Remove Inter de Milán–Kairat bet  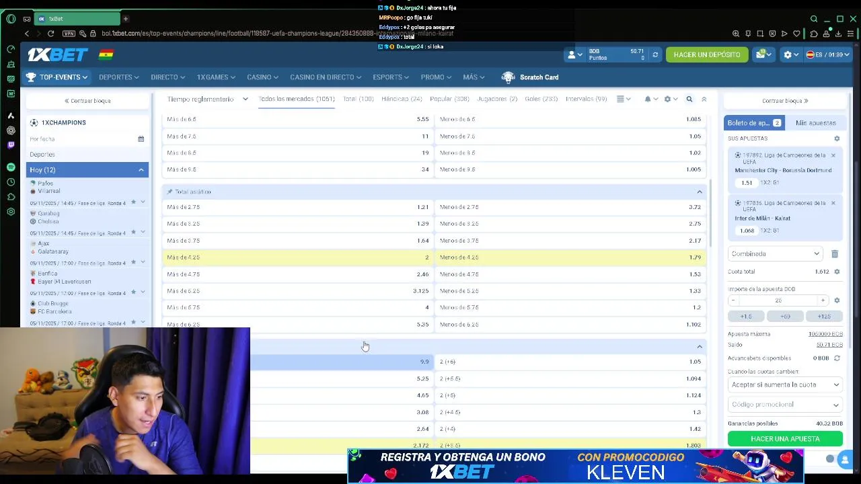click(833, 203)
